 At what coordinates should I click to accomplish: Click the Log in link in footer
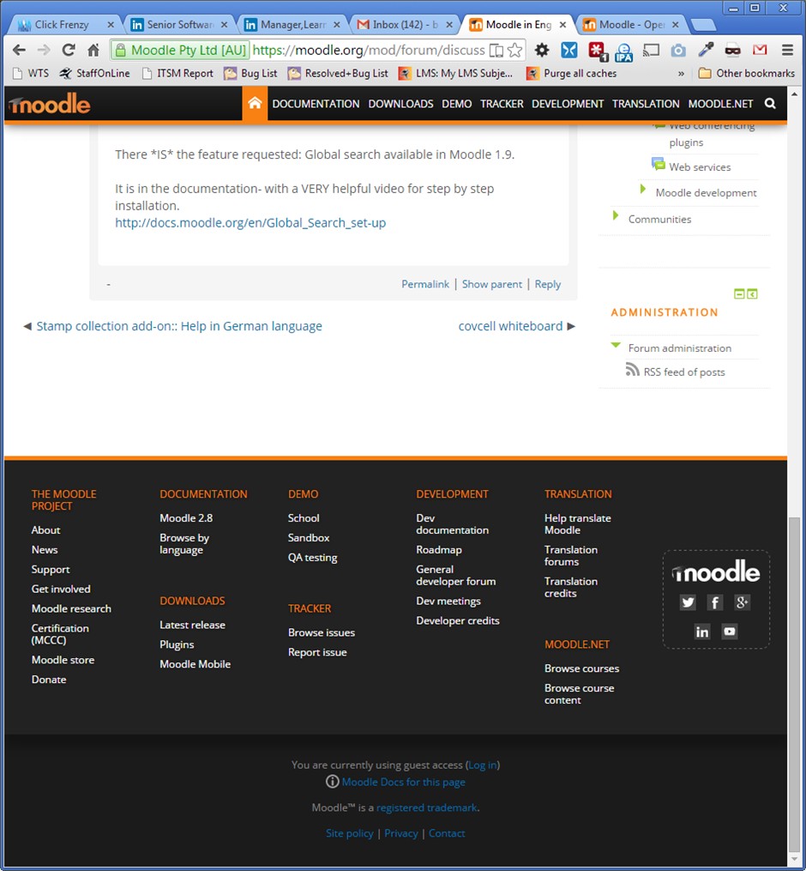[483, 765]
